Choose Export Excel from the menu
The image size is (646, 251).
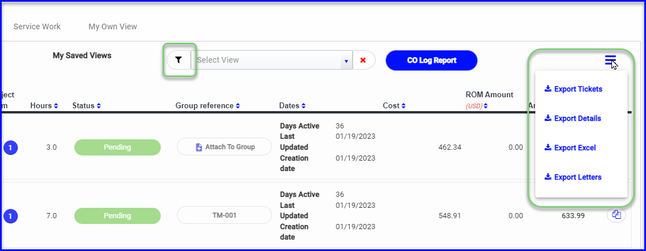(x=570, y=148)
